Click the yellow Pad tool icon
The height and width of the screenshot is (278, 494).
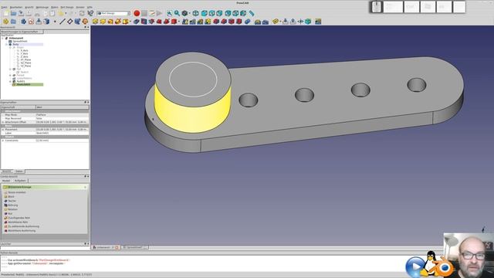95,22
